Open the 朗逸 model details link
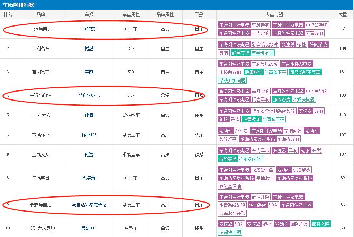The width and height of the screenshot is (354, 237). coord(89,154)
